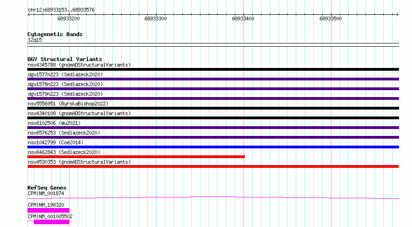412x227 pixels.
Task: Click nsv4340108 (gnomADStructuralVariants) label
Action: 79,113
